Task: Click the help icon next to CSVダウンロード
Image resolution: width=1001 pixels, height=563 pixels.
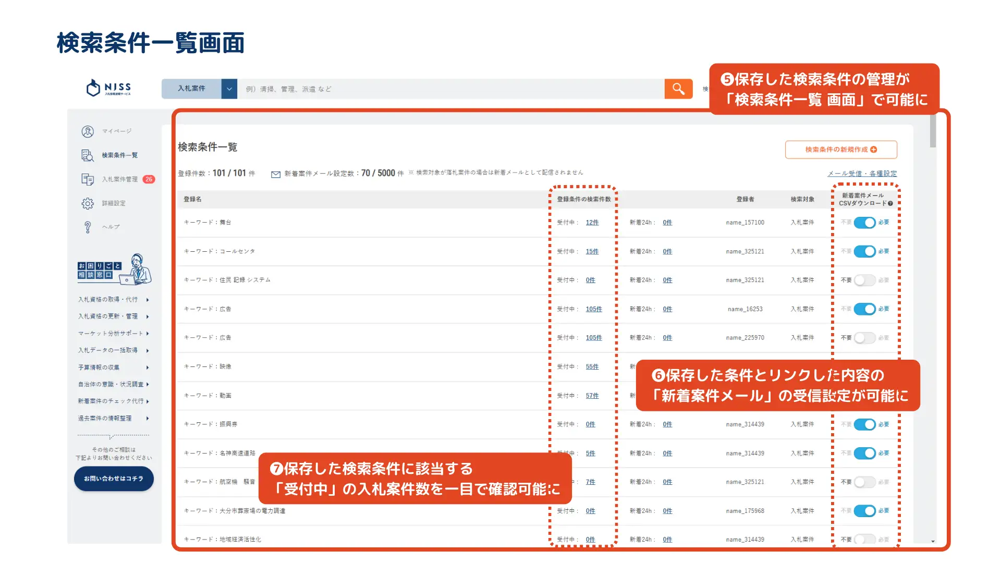Action: coord(890,202)
